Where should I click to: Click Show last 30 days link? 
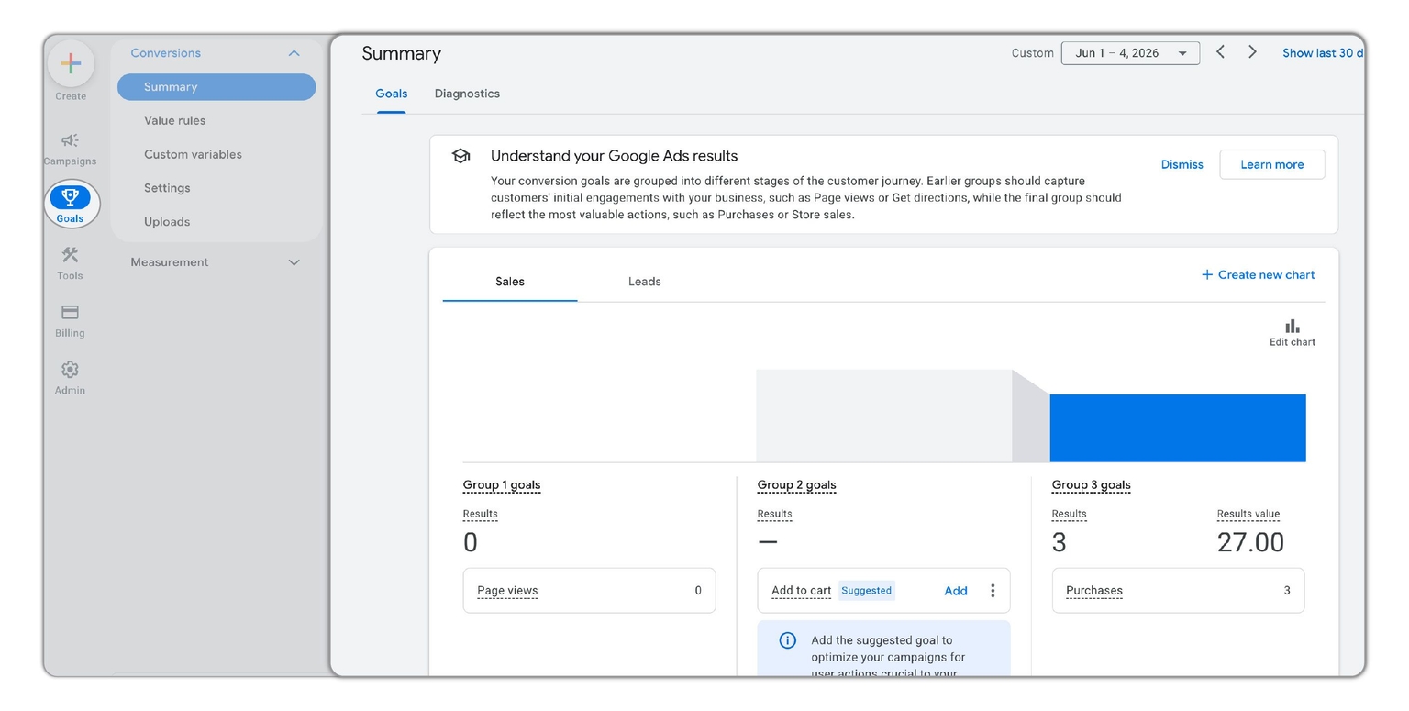[1323, 53]
